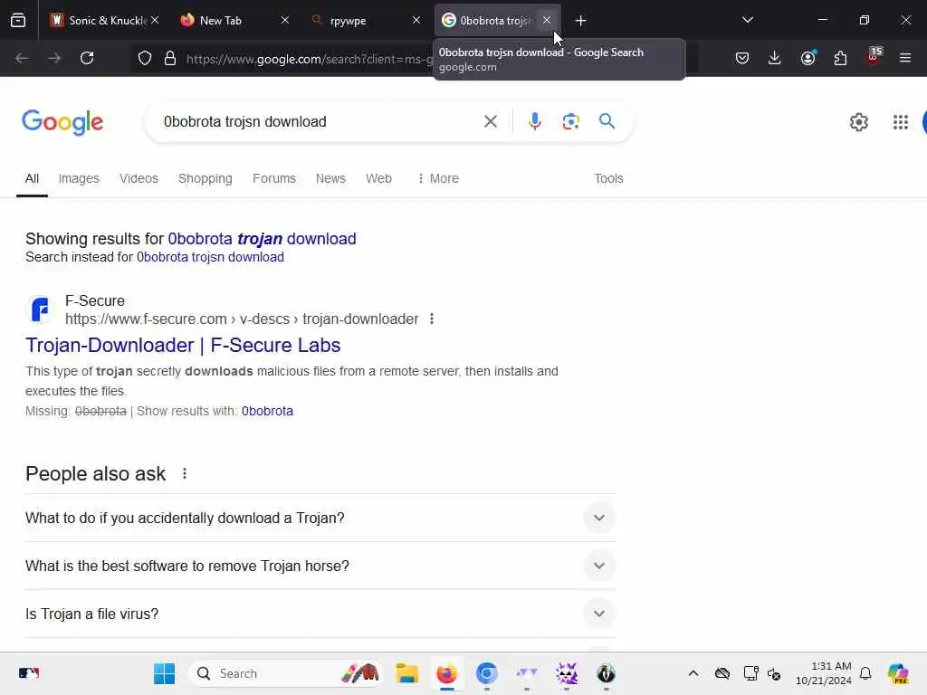Show hidden system tray icons

pyautogui.click(x=693, y=673)
